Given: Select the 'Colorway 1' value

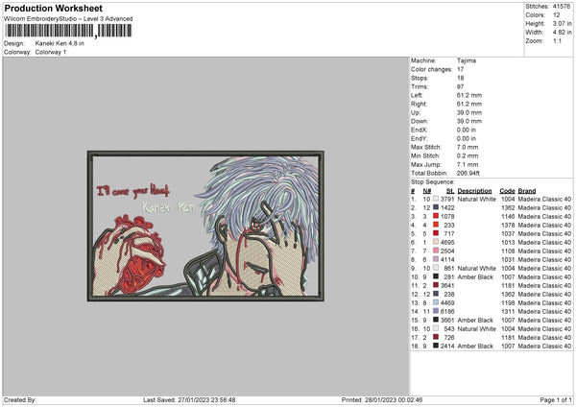Looking at the screenshot, I should click(51, 52).
